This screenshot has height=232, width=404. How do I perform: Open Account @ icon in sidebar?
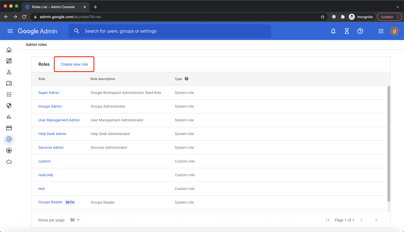point(9,139)
